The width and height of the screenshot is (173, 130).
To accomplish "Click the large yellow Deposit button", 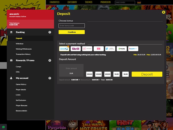I will (x=147, y=74).
